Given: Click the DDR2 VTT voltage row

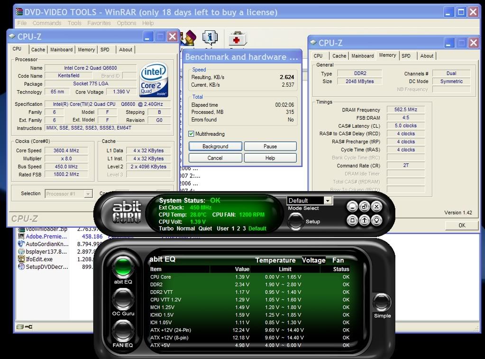Looking at the screenshot, I should pyautogui.click(x=250, y=292).
